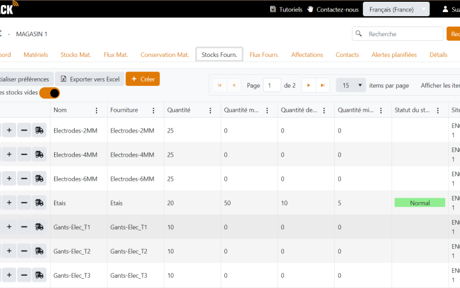Switch to Stocks Mat. tab
The width and height of the screenshot is (460, 288).
point(76,55)
